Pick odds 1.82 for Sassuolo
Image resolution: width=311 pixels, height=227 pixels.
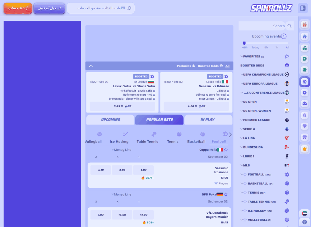click(x=143, y=170)
